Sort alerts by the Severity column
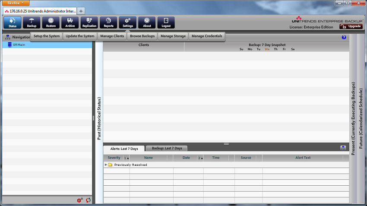Viewport: 367px width, 206px height. point(114,158)
